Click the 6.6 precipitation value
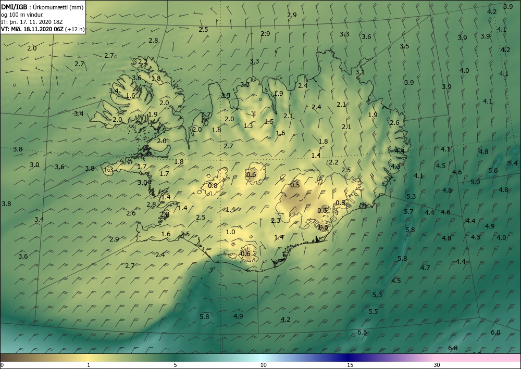The height and width of the screenshot is (369, 521). (x=362, y=332)
